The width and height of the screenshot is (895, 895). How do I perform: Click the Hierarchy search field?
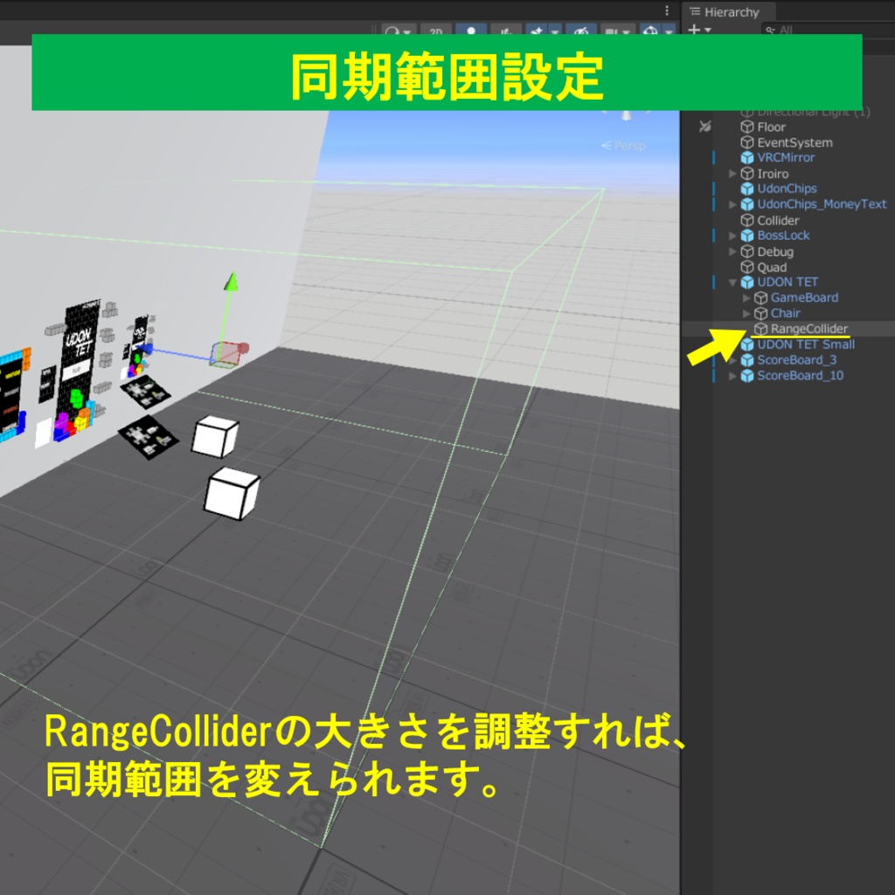(x=828, y=30)
